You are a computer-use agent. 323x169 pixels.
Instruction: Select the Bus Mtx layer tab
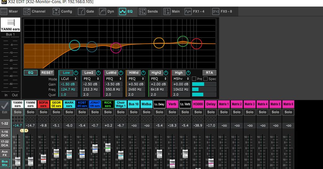pos(5,163)
